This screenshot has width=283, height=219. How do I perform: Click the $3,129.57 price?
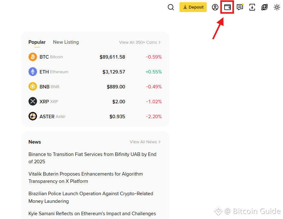[114, 72]
